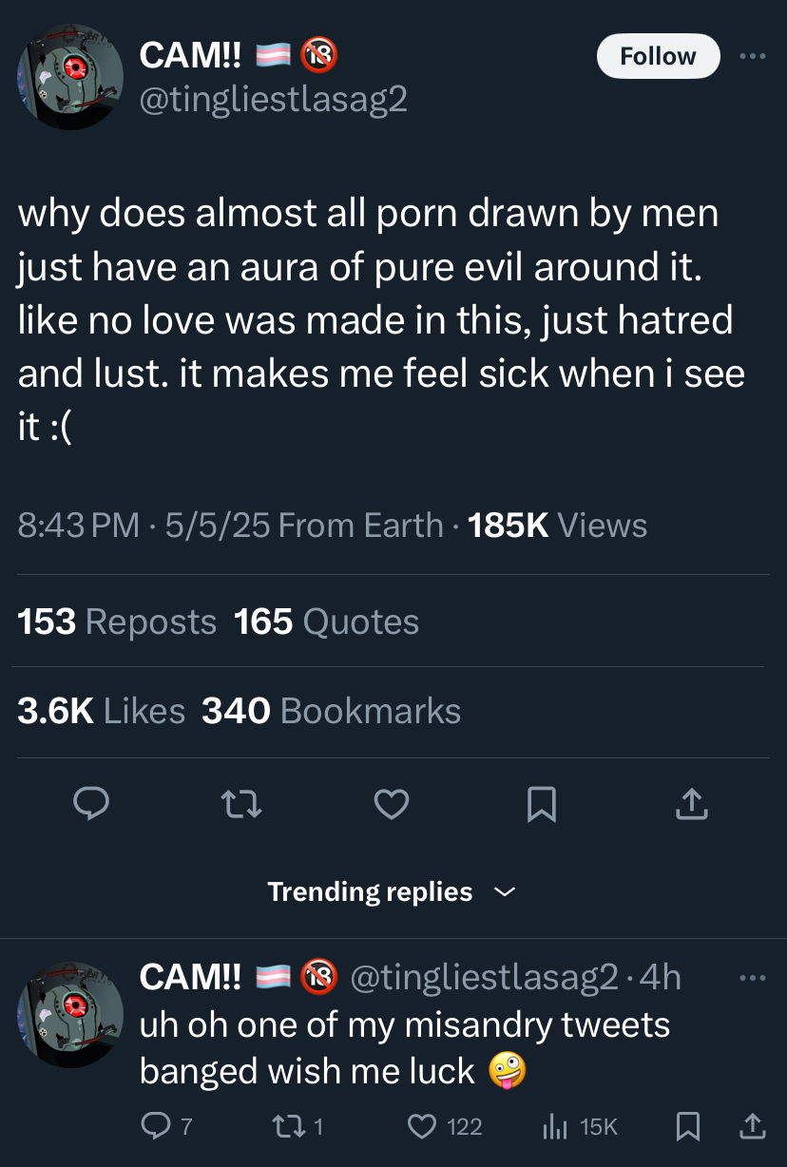View the 165 Quotes list

[x=326, y=622]
